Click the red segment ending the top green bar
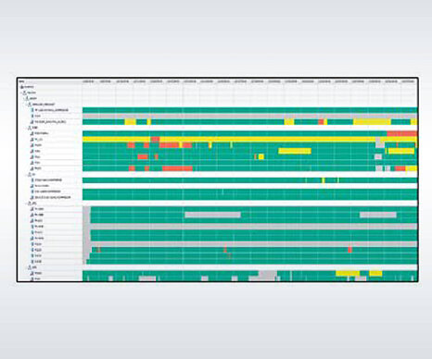 point(402,133)
